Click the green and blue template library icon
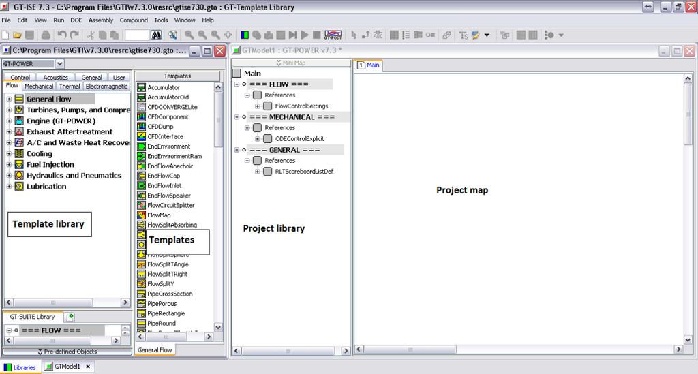 click(x=245, y=35)
